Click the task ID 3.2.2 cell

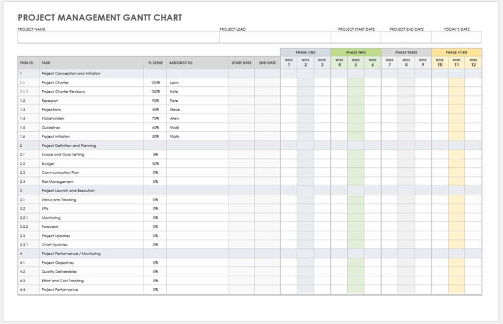[x=28, y=227]
